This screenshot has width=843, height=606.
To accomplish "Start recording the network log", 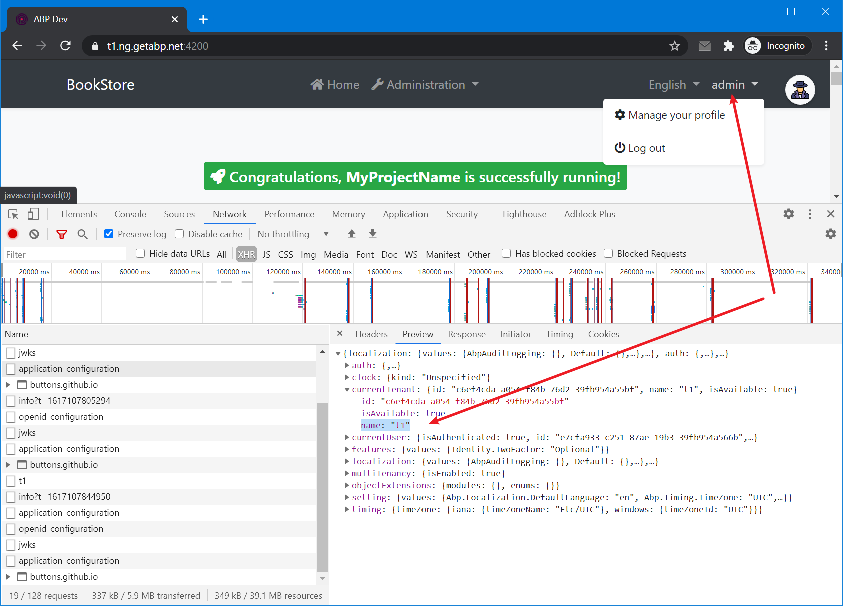I will pos(12,234).
